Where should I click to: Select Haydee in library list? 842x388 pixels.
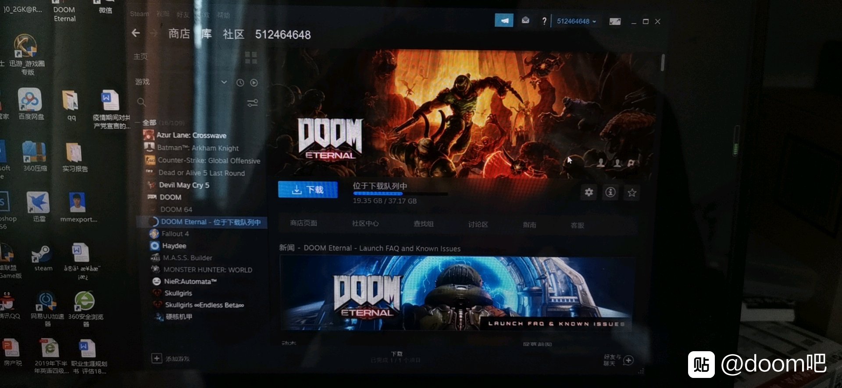click(x=174, y=246)
